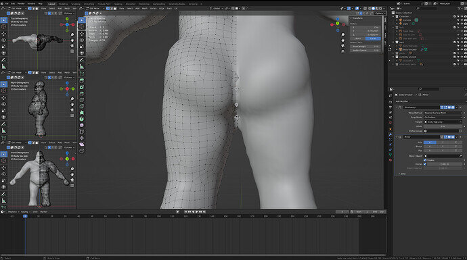Open Wrap Method dropdown in Shrinkwrap modifier

pyautogui.click(x=443, y=113)
